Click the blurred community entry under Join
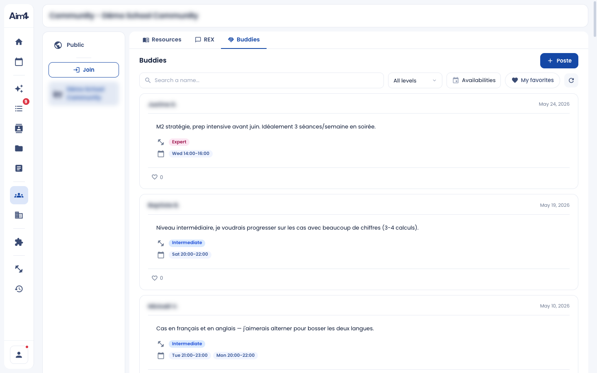Image resolution: width=597 pixels, height=373 pixels. 84,94
